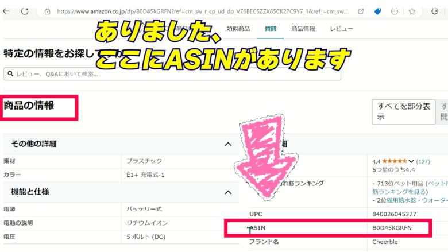Click the browser back arrow
448x252 pixels.
tap(6, 11)
